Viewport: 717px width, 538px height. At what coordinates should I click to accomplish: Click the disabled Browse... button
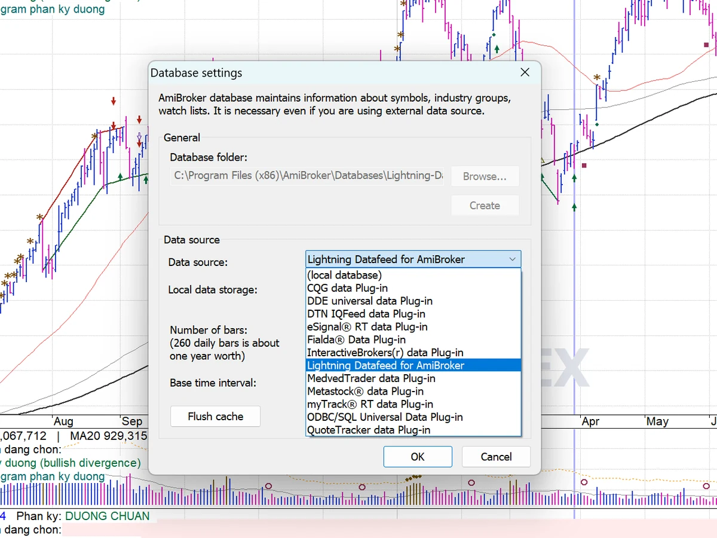pos(485,176)
